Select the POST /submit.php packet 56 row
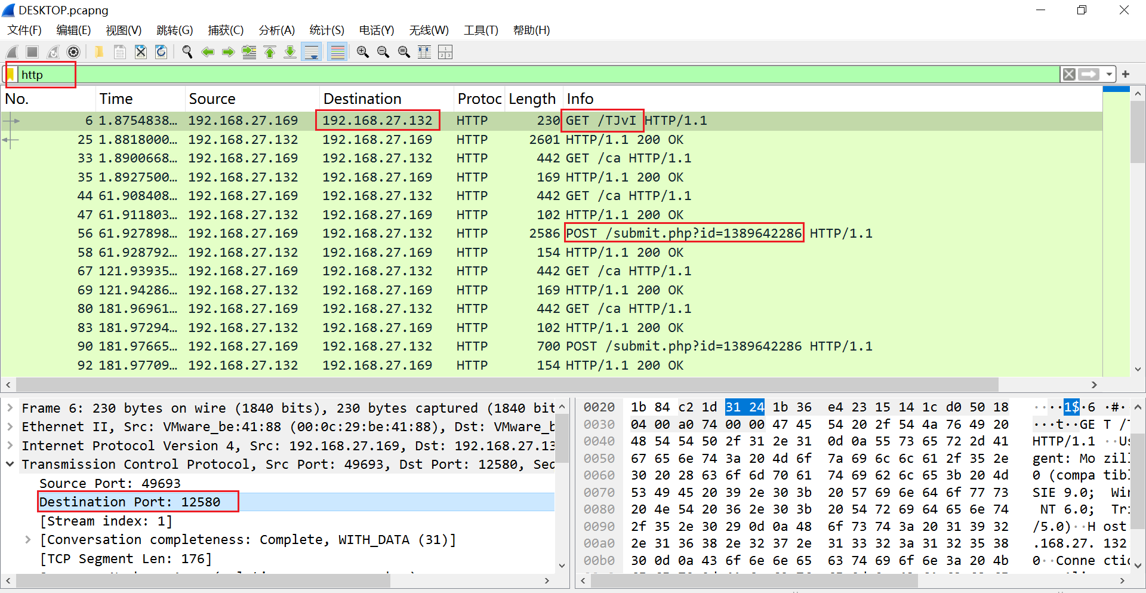 (552, 233)
